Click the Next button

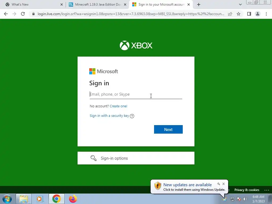[168, 129]
